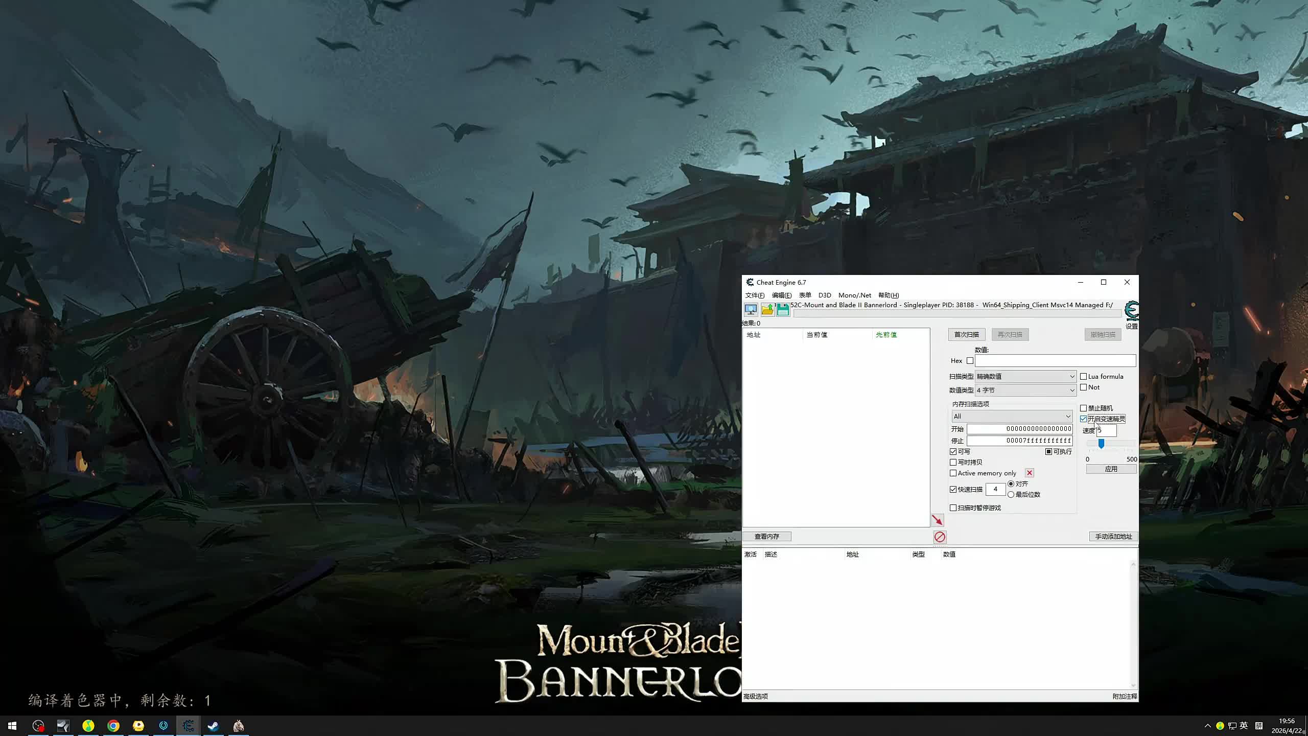Click the save floppy disk icon

[x=783, y=309]
